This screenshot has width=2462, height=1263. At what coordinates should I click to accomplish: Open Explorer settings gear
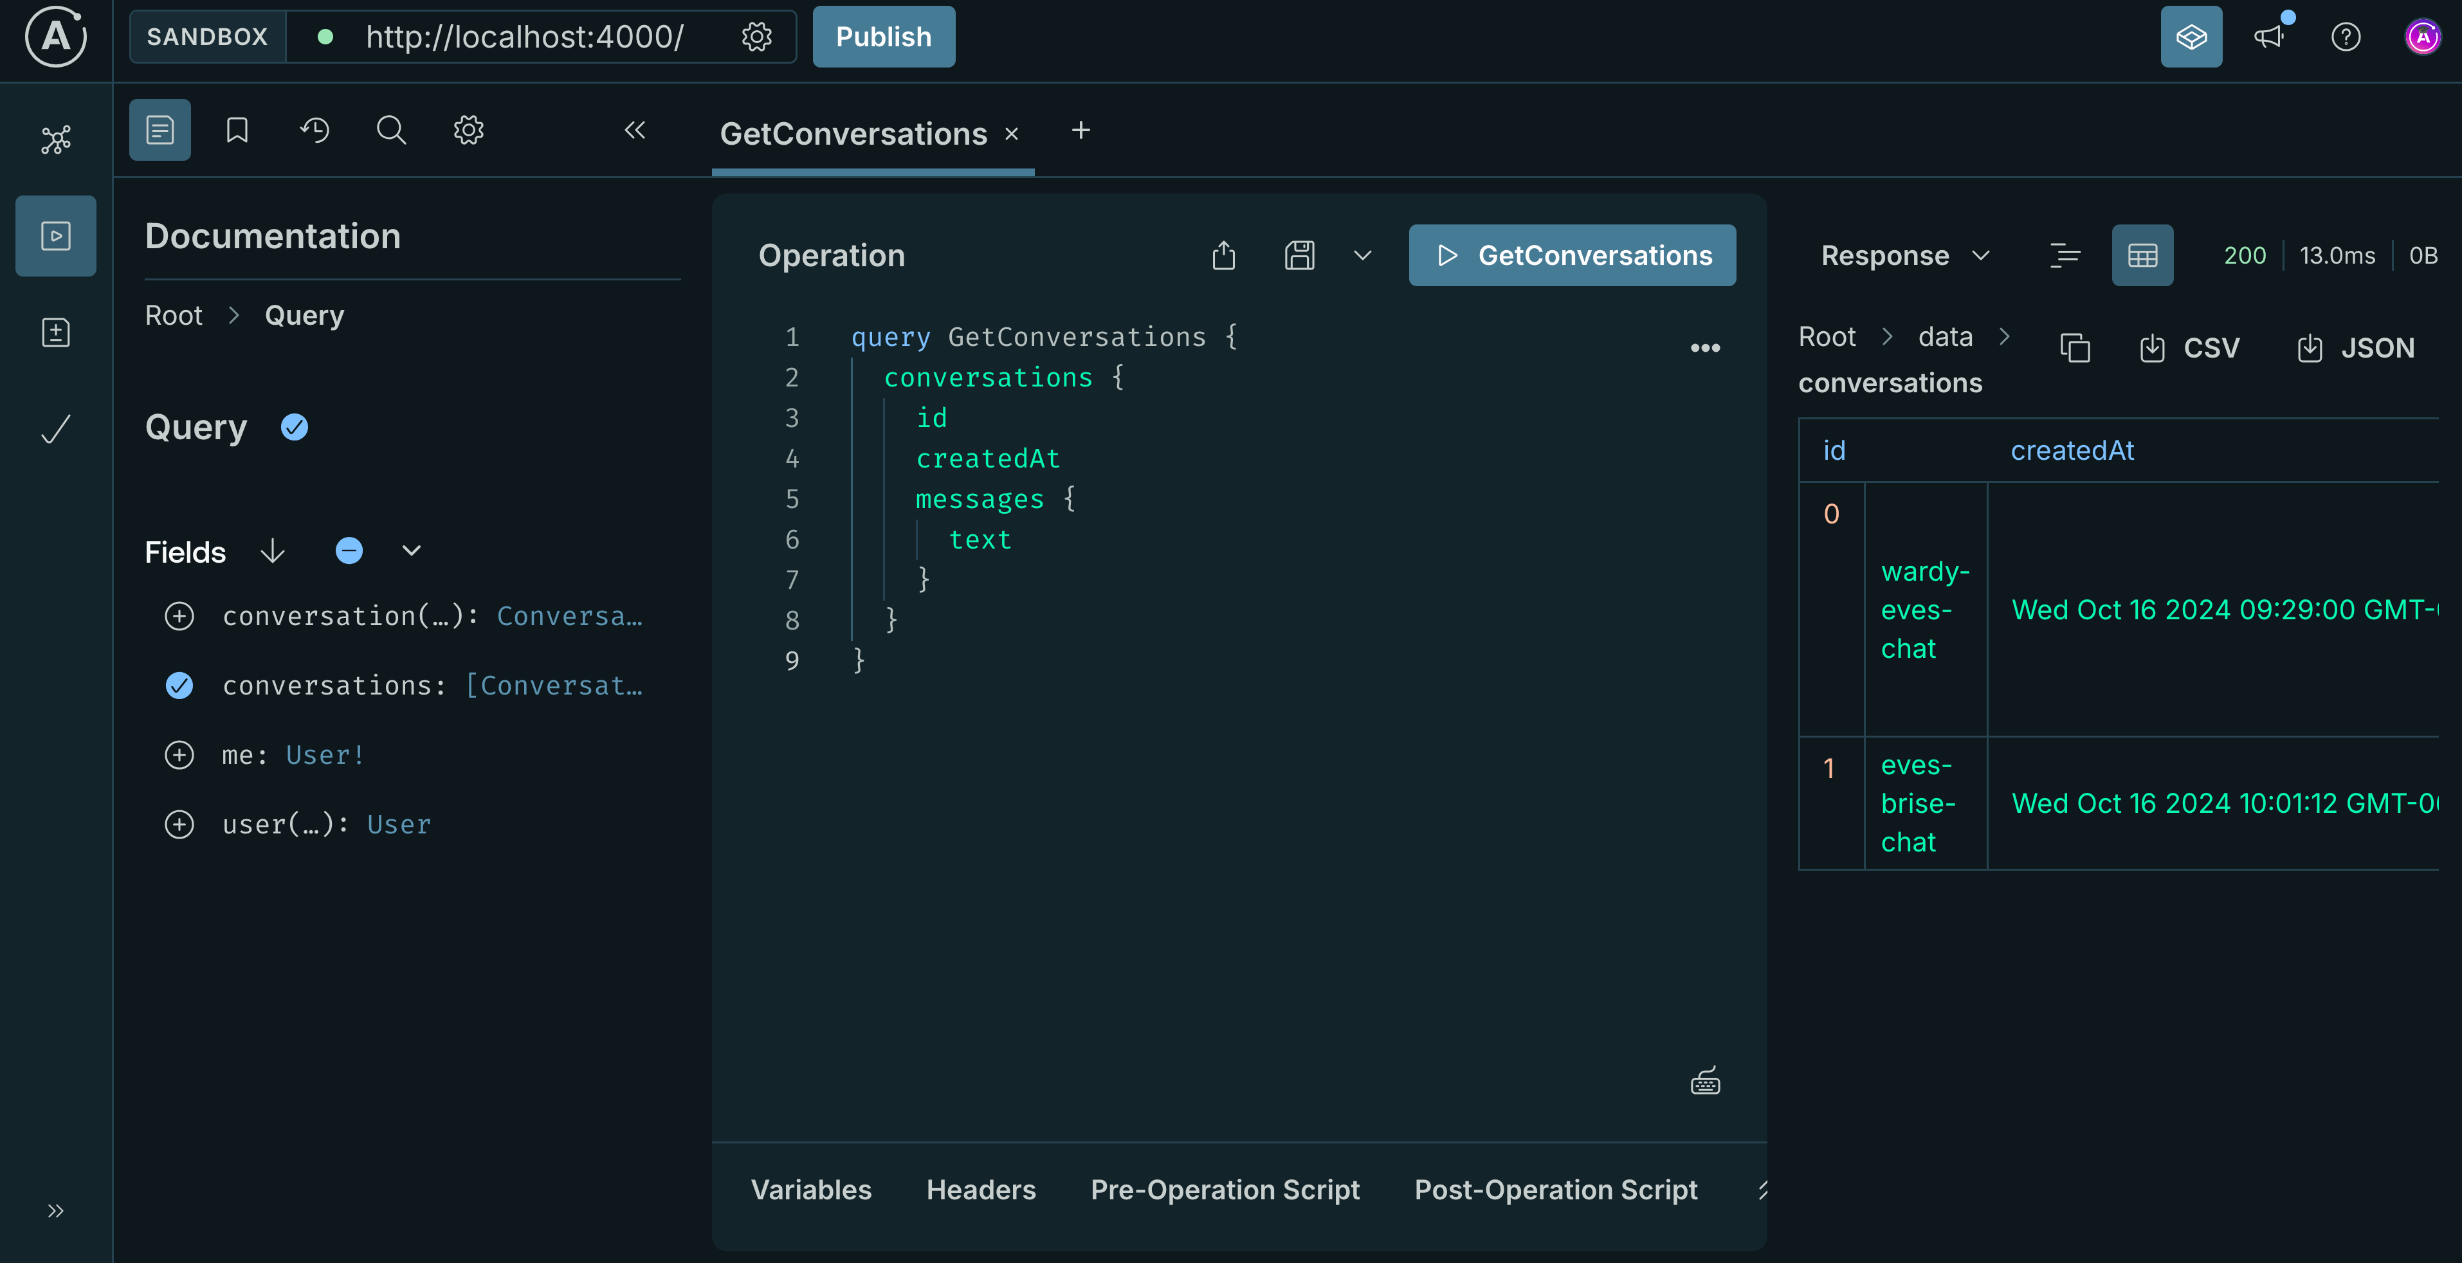(x=468, y=130)
